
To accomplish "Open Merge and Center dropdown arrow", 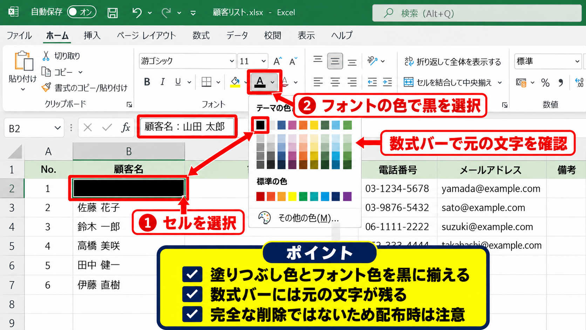I will click(500, 82).
